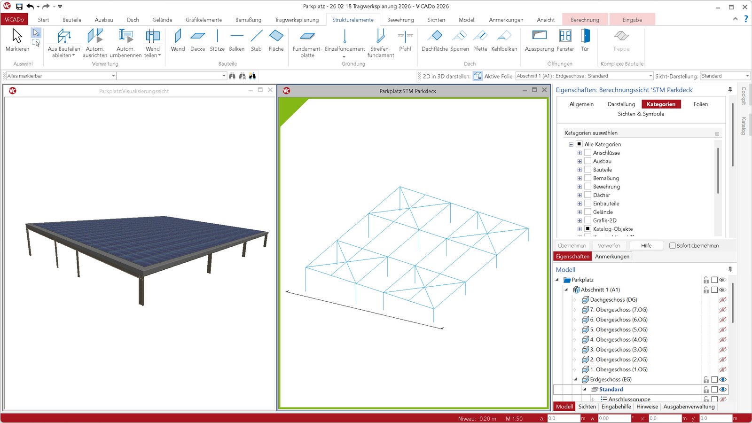The image size is (752, 423).
Task: Click the undo arrow in title bar
Action: 30,7
